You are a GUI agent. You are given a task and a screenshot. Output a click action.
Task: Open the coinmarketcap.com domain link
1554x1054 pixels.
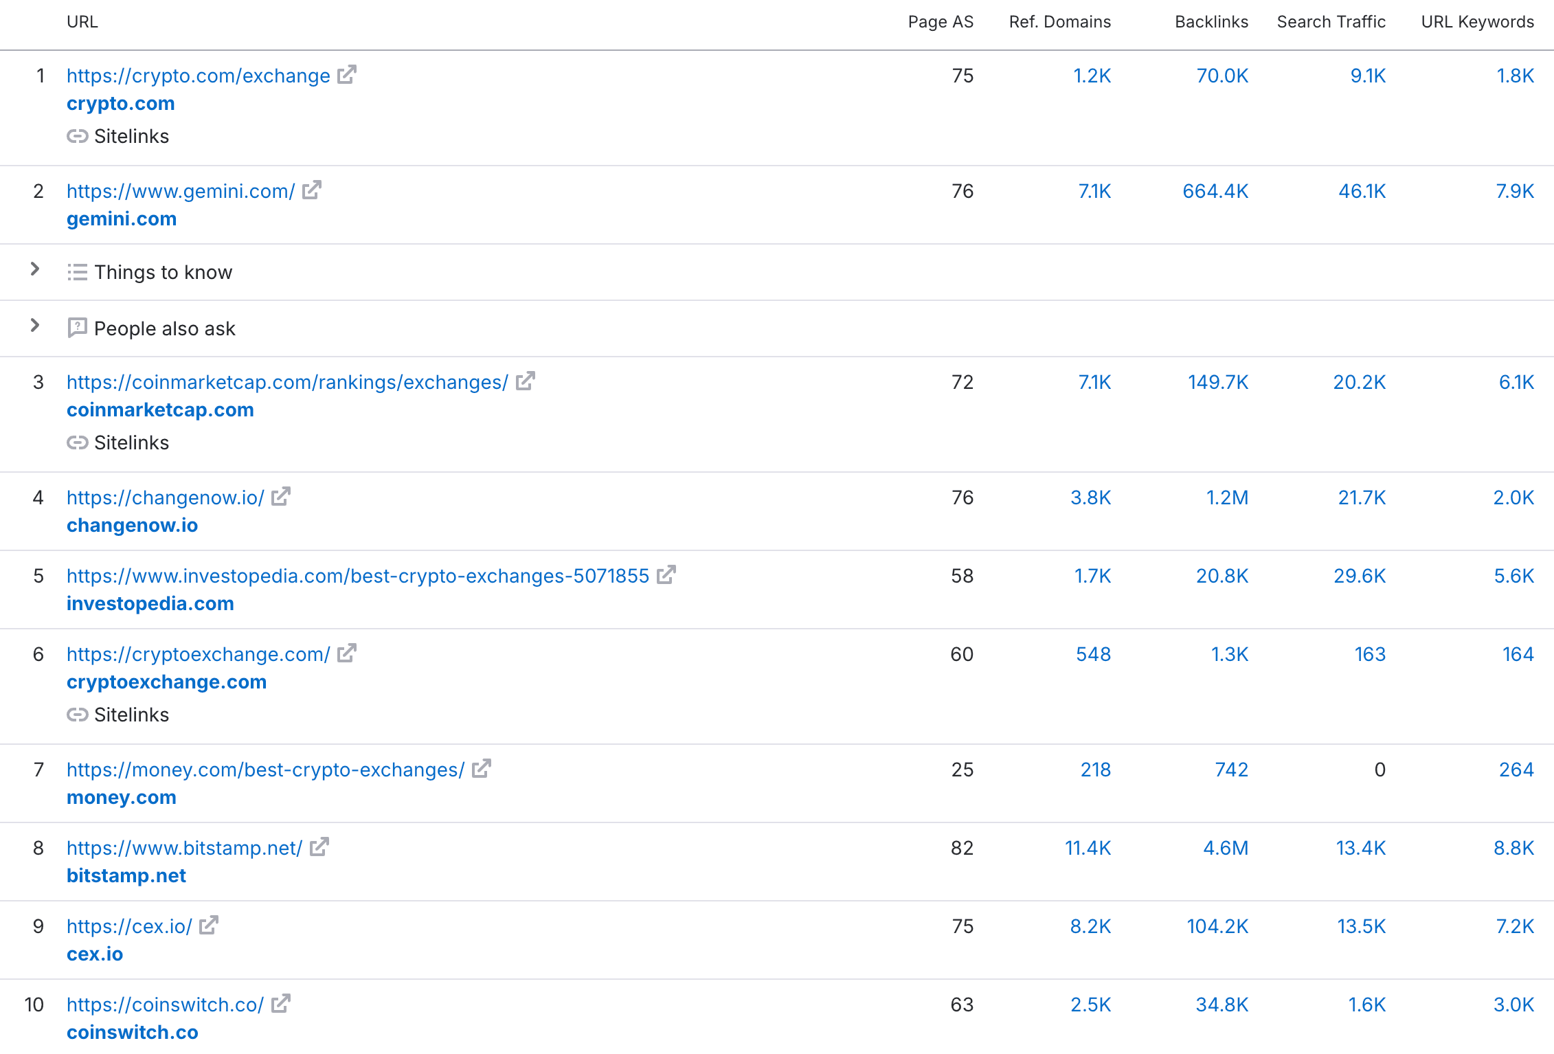click(x=160, y=410)
